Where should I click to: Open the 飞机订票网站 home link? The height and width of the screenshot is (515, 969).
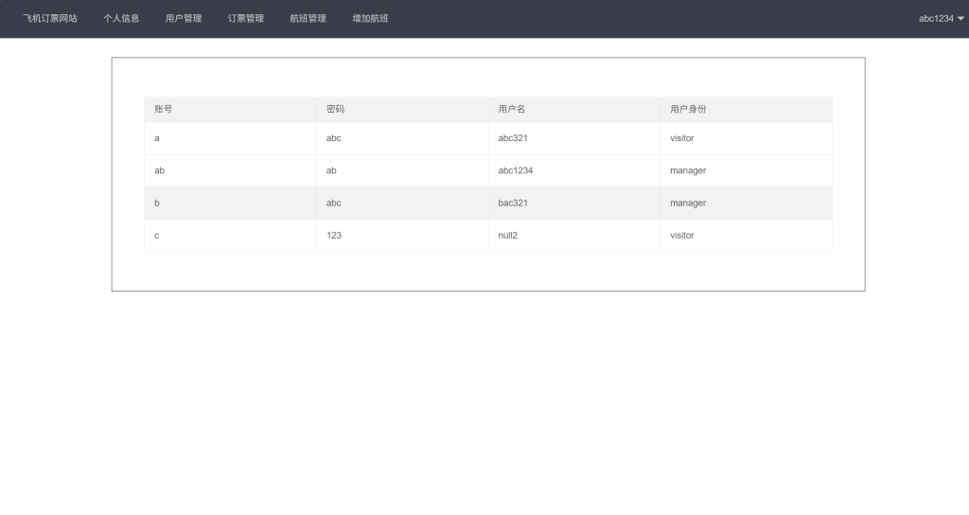tap(50, 19)
